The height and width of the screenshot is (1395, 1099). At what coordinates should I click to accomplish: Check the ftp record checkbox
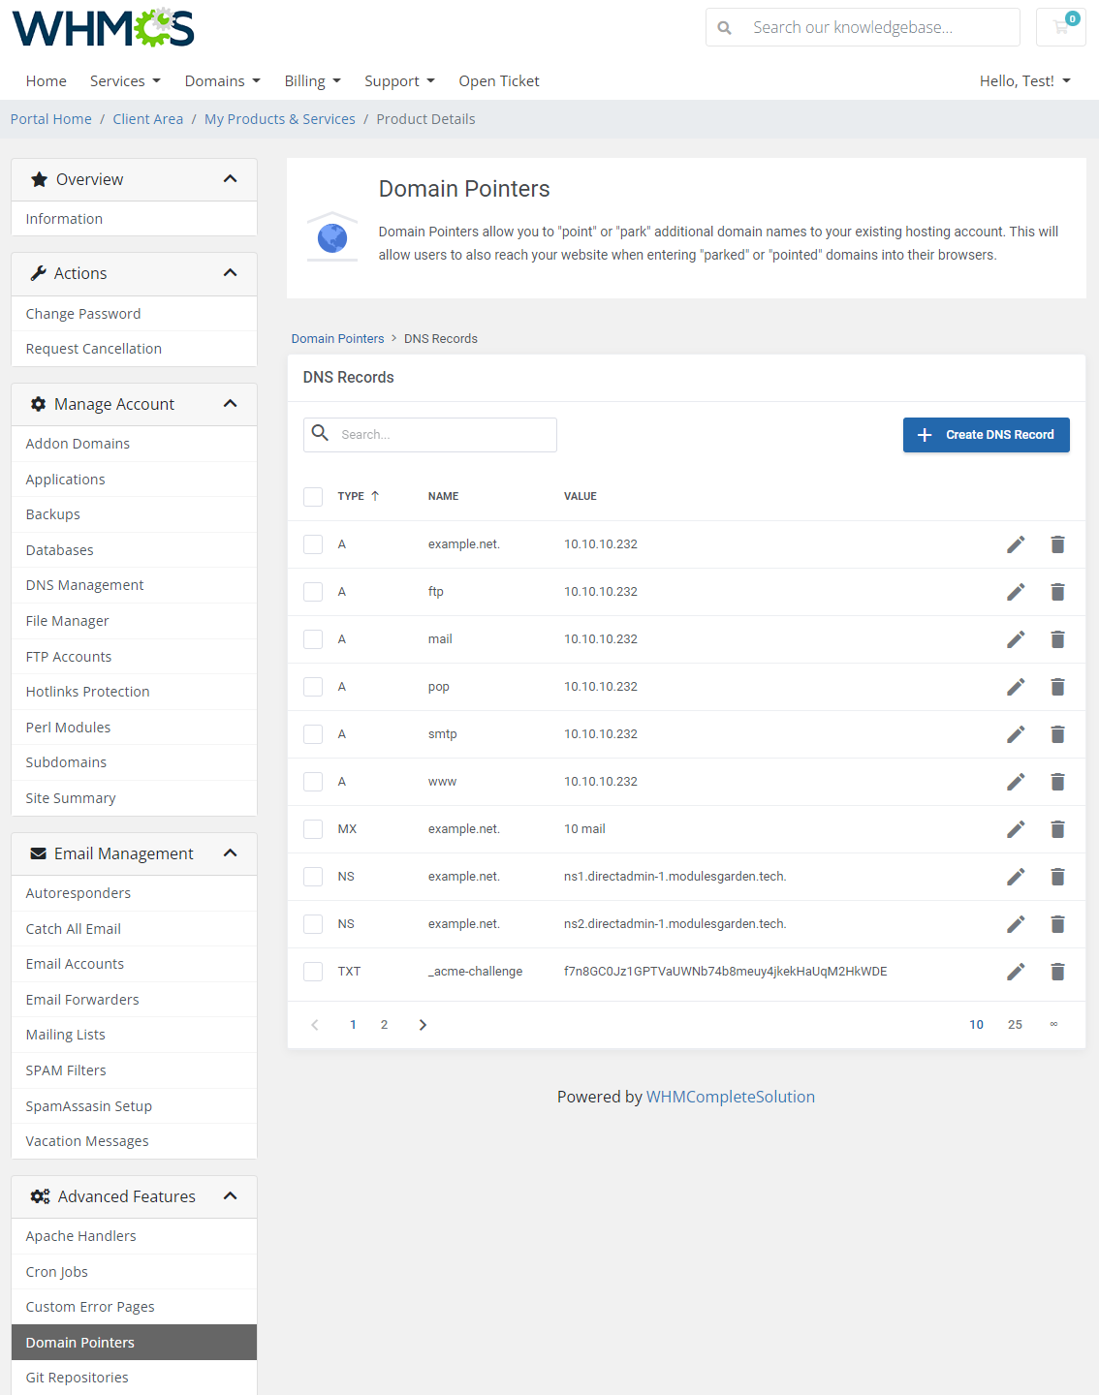point(313,592)
